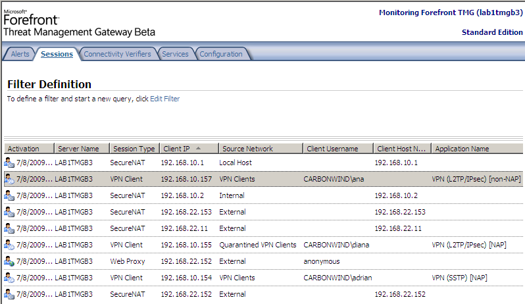Click client host 192.168.22.153 cell
Image resolution: width=525 pixels, height=304 pixels.
pyautogui.click(x=400, y=212)
